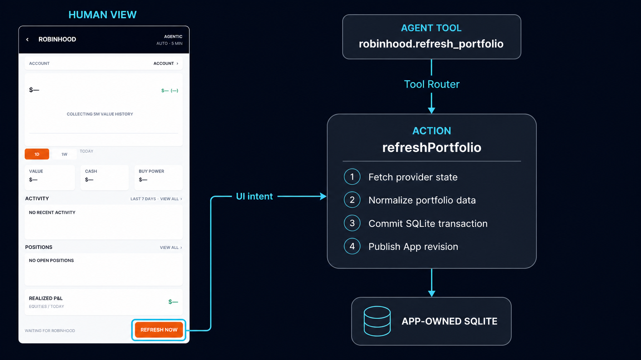Click the APP-OWNED SQLITE label
Screen dimensions: 641x360
pos(449,321)
